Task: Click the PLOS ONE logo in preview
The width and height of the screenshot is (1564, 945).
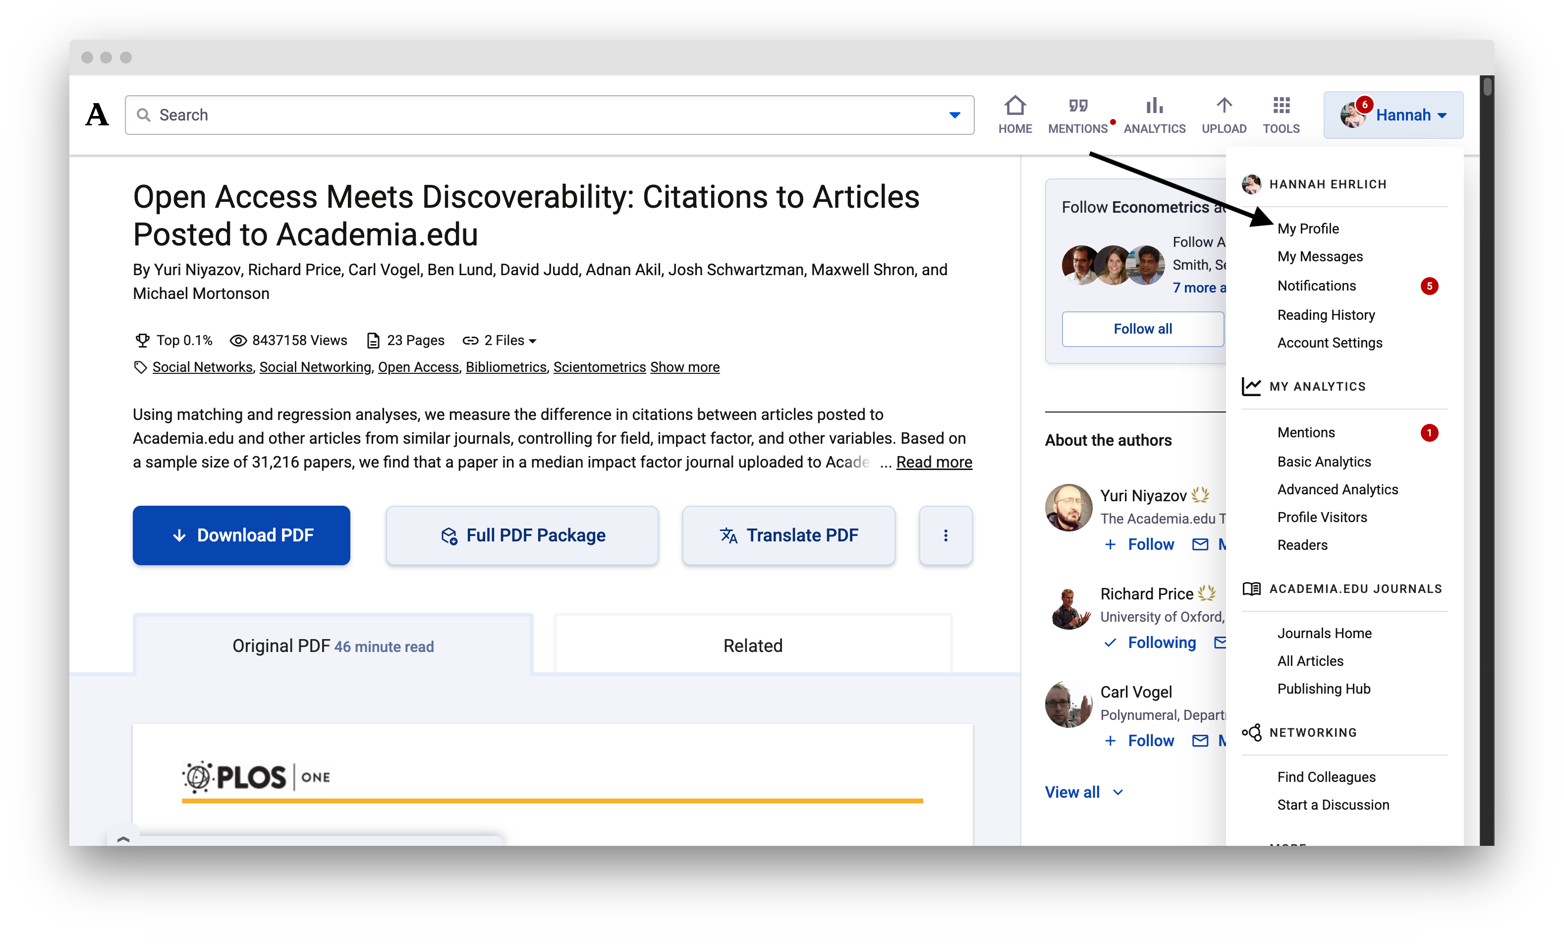Action: coord(256,777)
